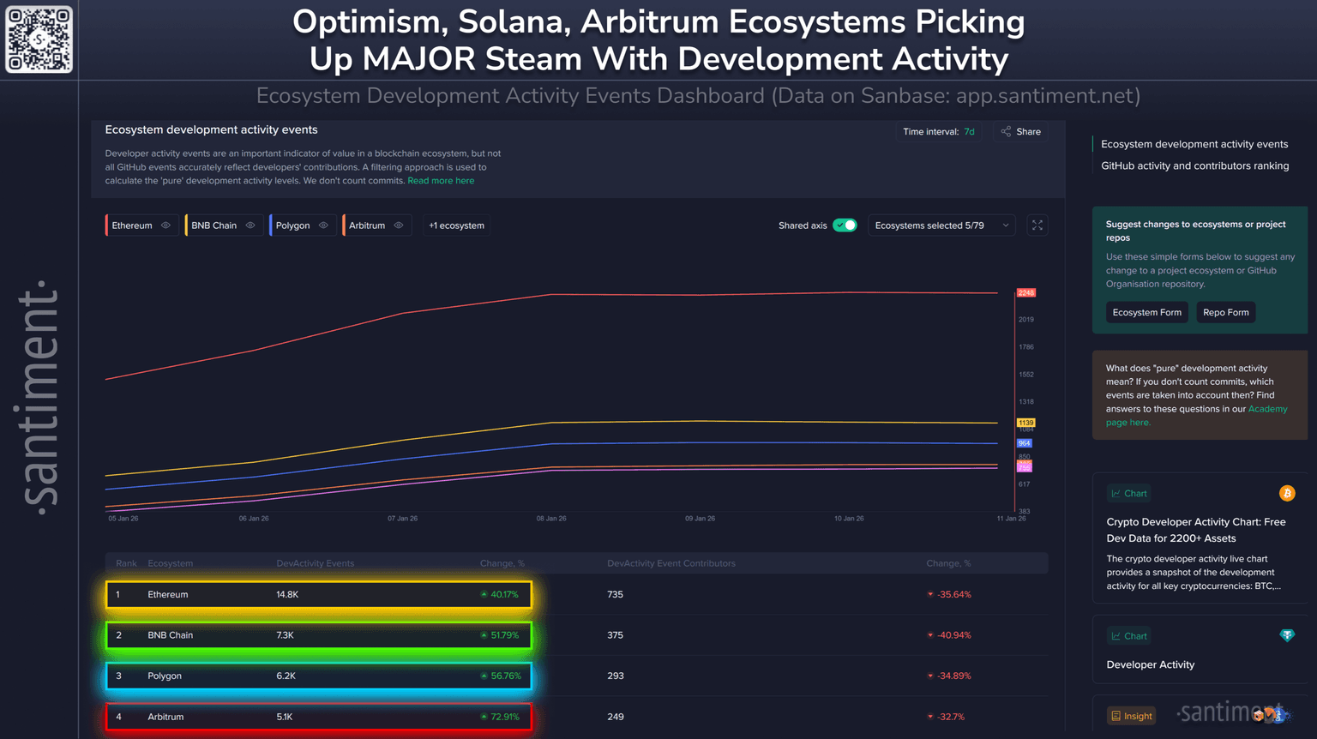Toggle the Shared axis switch
Viewport: 1317px width, 739px height.
coord(845,225)
